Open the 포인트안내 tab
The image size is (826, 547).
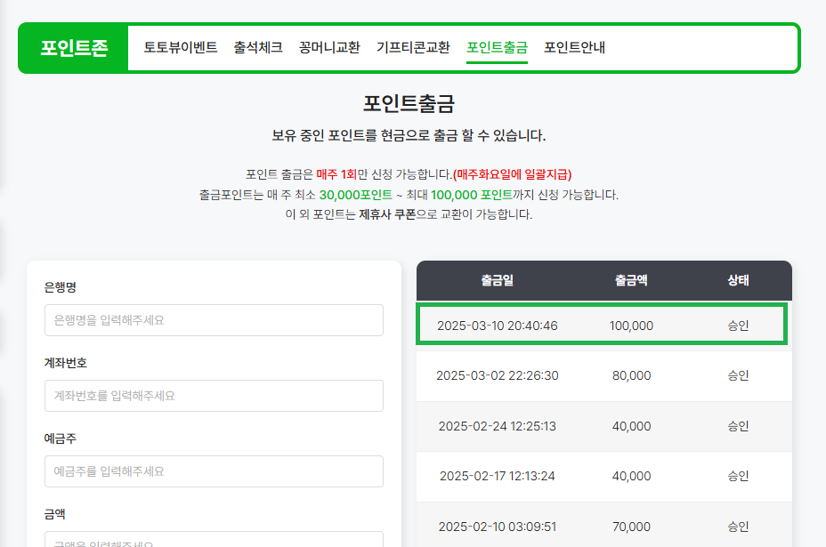[574, 47]
